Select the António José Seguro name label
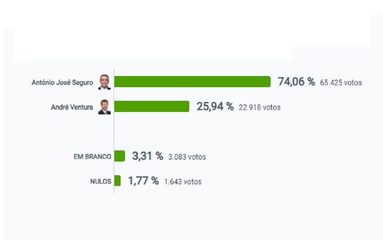383x240 pixels. (x=62, y=82)
